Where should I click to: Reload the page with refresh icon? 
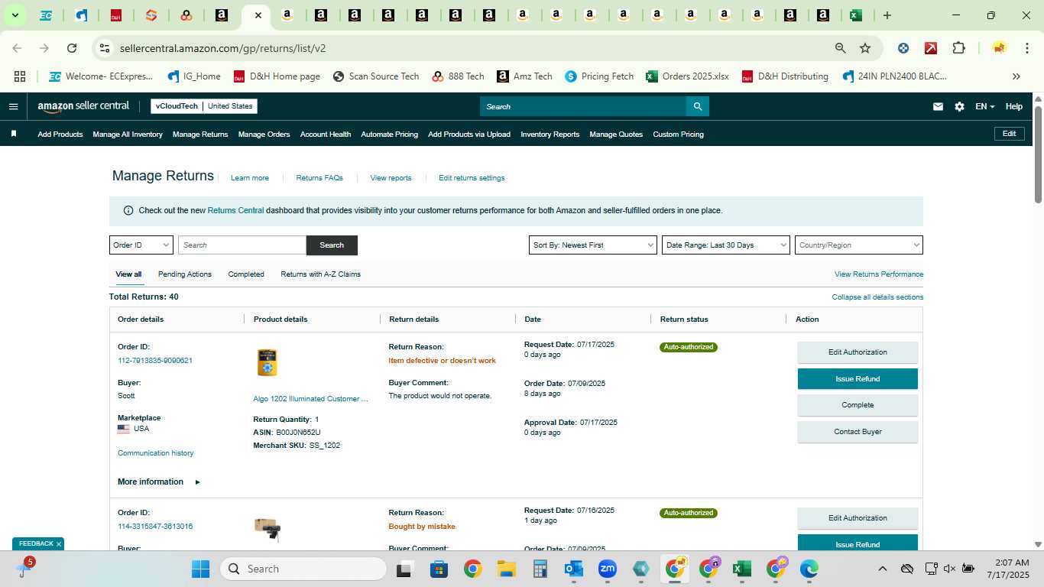72,48
